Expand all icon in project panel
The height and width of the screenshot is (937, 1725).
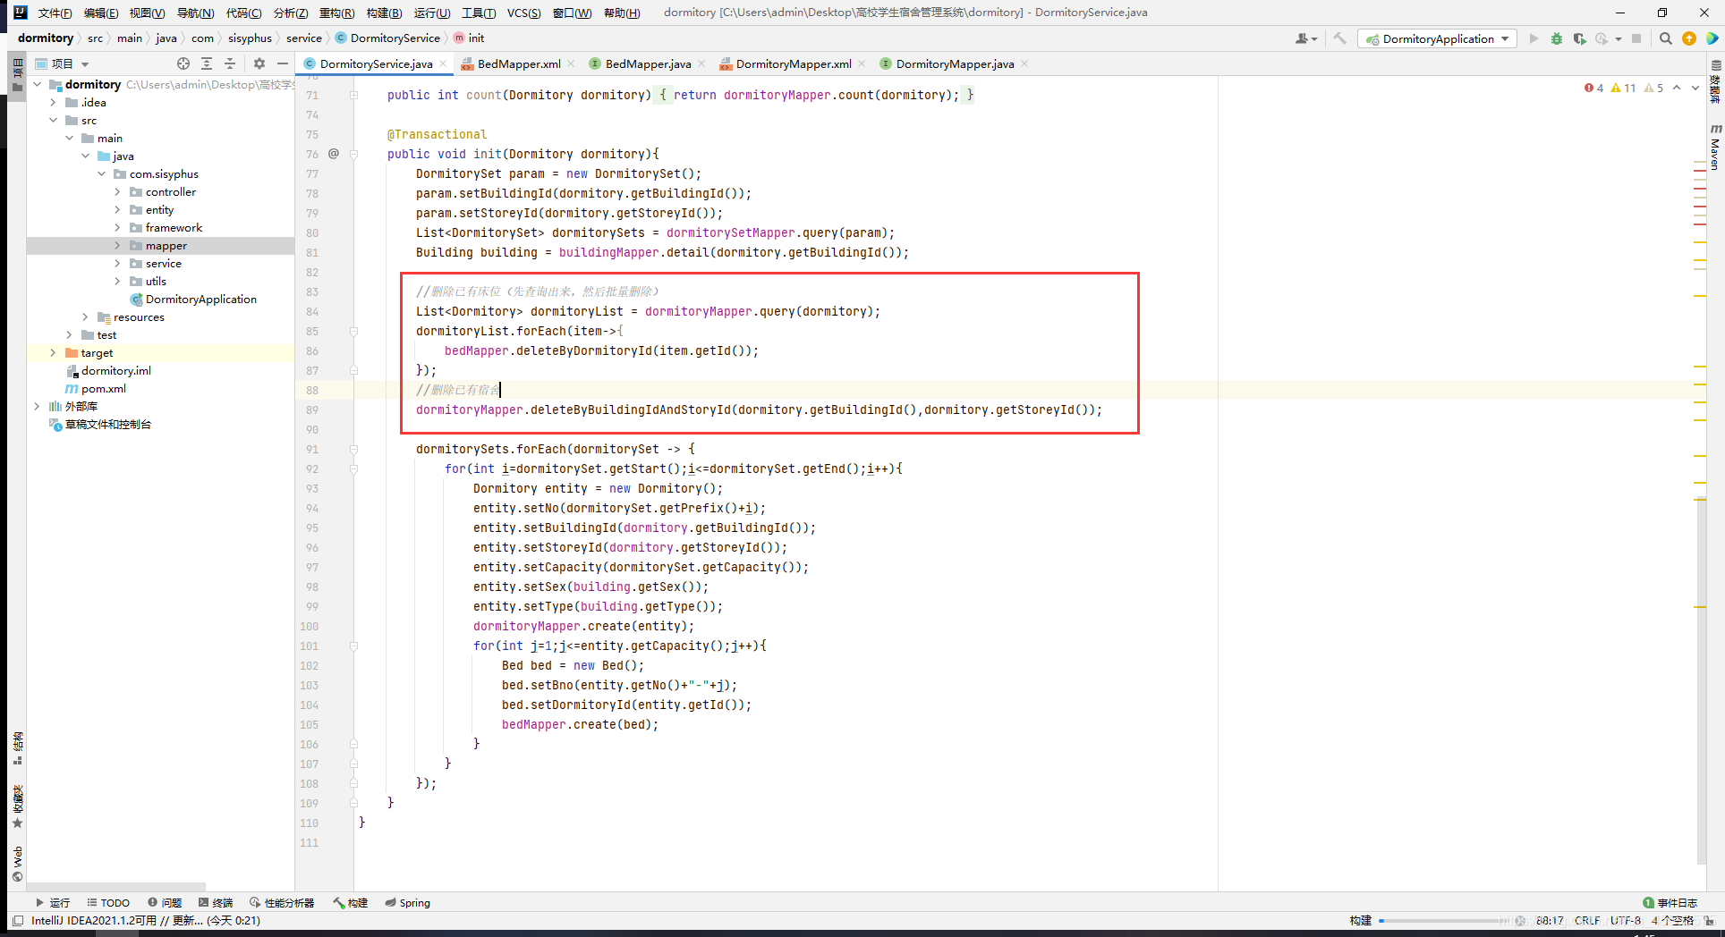pyautogui.click(x=207, y=63)
